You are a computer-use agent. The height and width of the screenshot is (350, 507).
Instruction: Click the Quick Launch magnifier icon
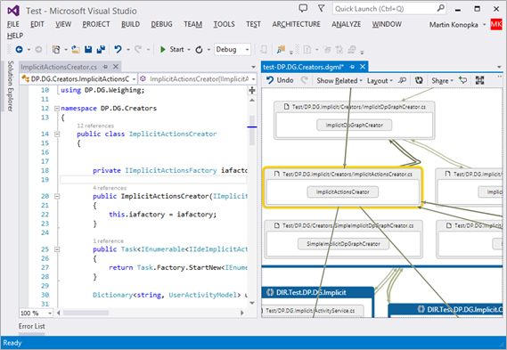[441, 8]
